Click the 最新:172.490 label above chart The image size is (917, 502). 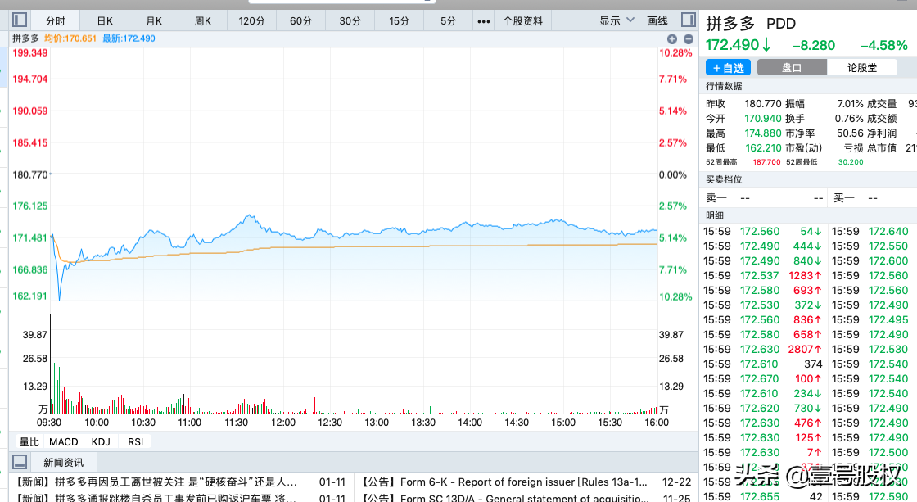[x=129, y=38]
